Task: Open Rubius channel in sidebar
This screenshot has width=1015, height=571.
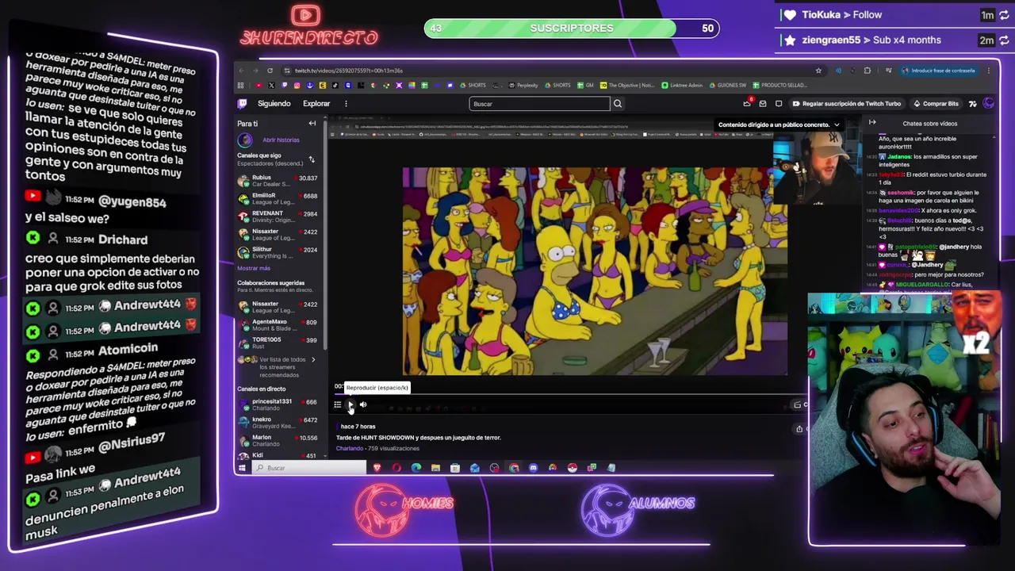Action: coord(278,181)
